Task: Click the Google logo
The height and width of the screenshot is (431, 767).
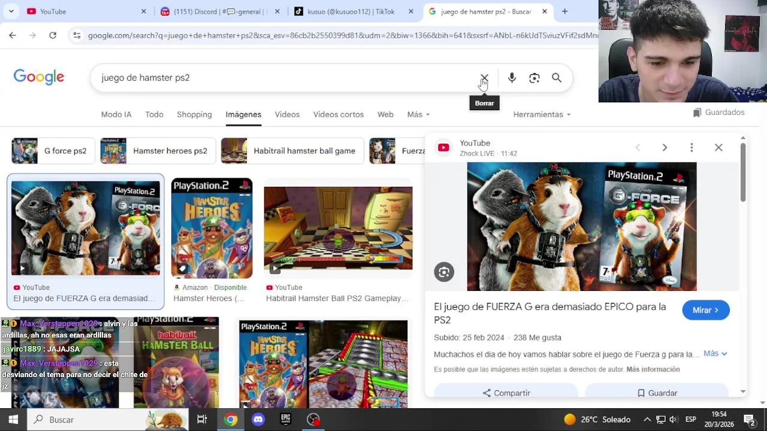Action: tap(39, 77)
